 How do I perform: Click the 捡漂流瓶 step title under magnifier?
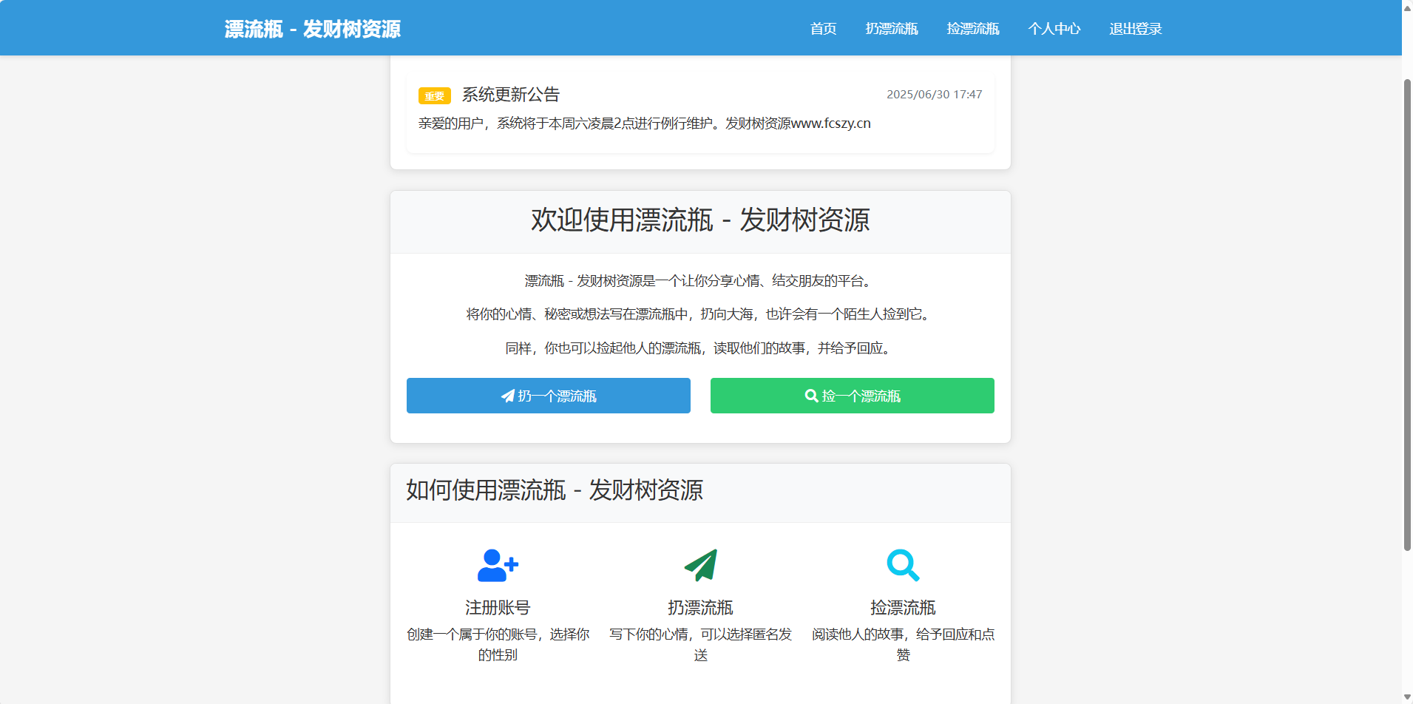(x=903, y=608)
